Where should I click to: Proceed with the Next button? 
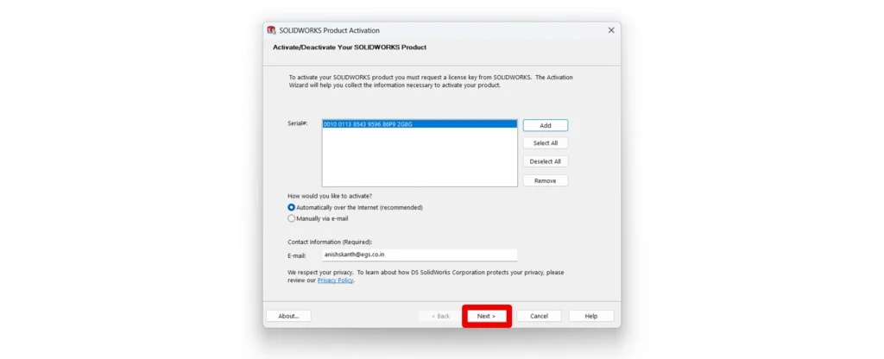(487, 316)
